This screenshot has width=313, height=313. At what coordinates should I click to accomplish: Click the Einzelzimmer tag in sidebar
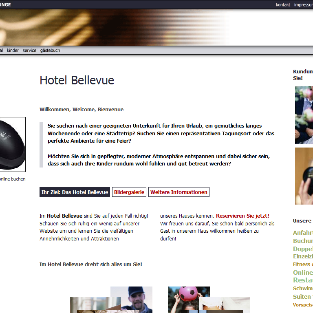pyautogui.click(x=303, y=256)
